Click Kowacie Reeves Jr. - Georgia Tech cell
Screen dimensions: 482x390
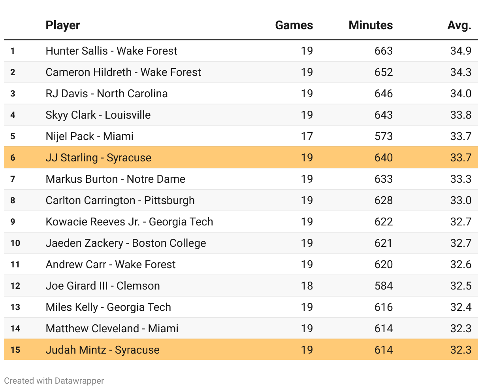[x=129, y=222]
